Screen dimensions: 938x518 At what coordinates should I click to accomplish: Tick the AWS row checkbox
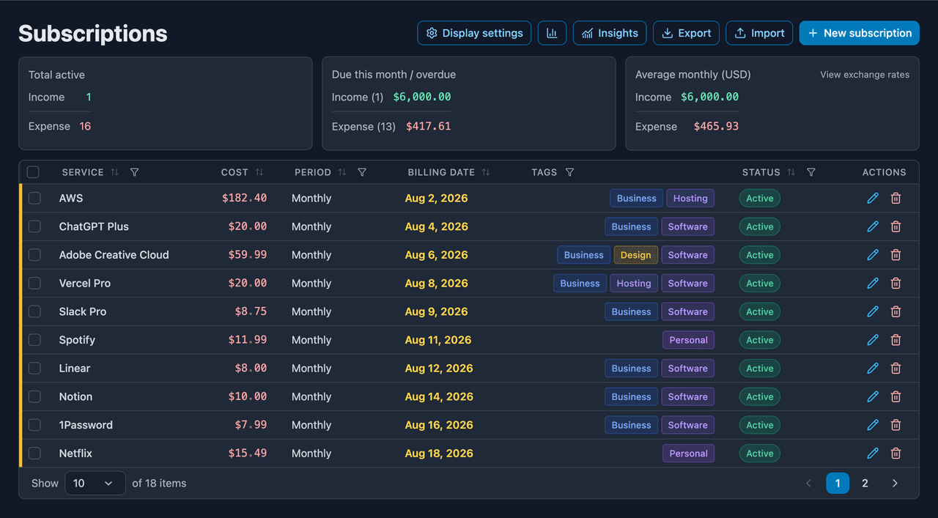(34, 198)
